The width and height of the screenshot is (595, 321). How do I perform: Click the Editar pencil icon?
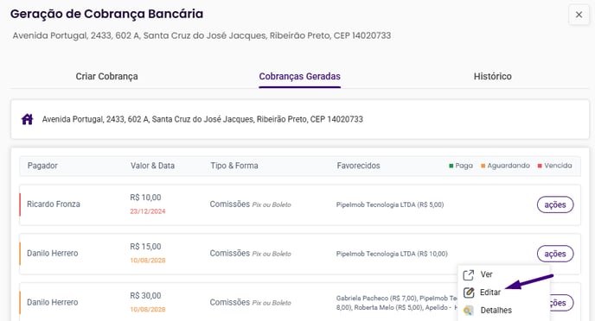469,293
